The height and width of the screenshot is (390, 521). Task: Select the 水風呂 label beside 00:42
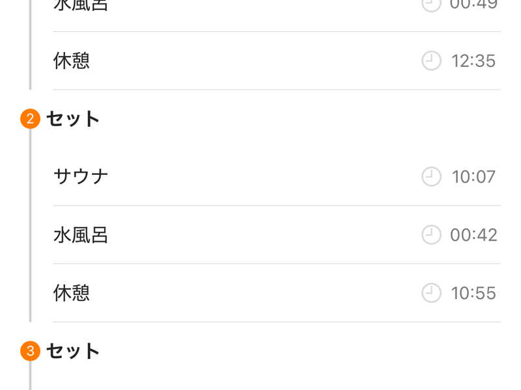(x=81, y=235)
